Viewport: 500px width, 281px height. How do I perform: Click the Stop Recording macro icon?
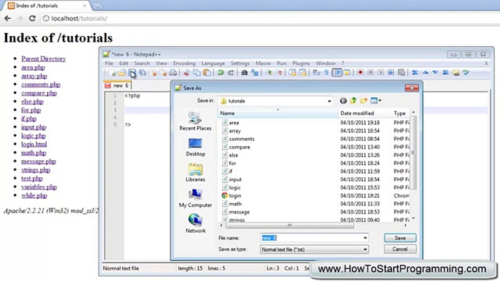coord(370,73)
